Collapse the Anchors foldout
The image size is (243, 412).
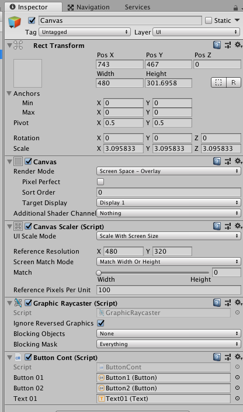(9, 94)
